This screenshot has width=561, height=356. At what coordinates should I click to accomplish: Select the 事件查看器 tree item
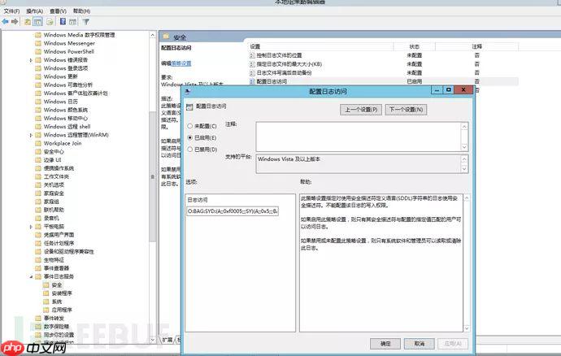tap(56, 268)
